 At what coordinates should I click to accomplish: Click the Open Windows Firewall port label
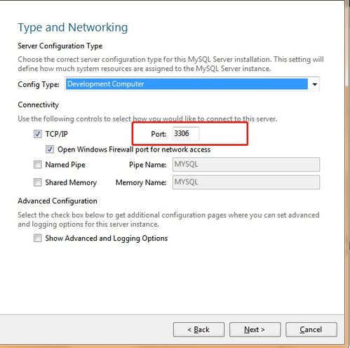[134, 149]
